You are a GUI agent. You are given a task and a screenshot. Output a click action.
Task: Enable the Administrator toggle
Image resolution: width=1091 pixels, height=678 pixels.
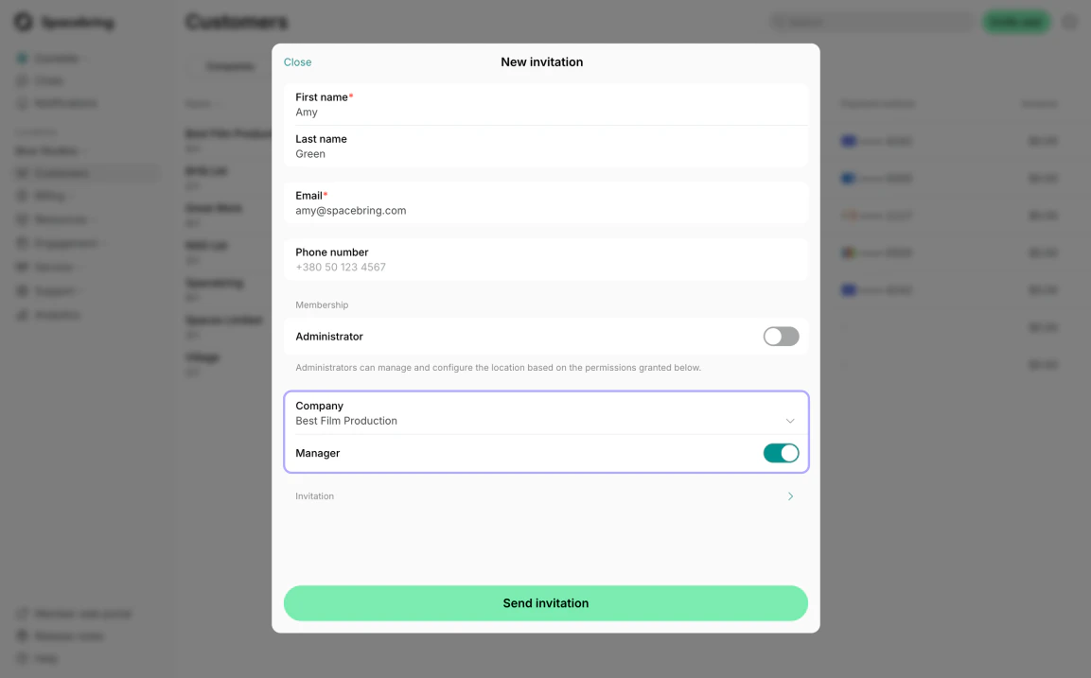[x=781, y=337]
